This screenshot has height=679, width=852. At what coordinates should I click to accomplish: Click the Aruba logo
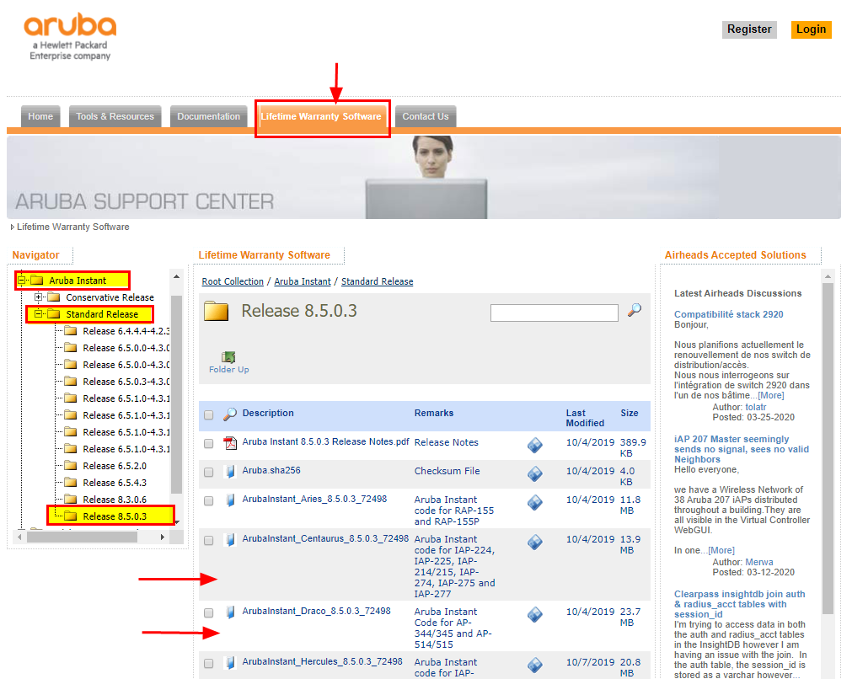point(70,36)
